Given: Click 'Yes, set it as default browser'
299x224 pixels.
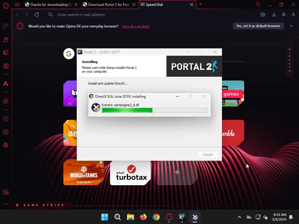Looking at the screenshot, I should (258, 26).
